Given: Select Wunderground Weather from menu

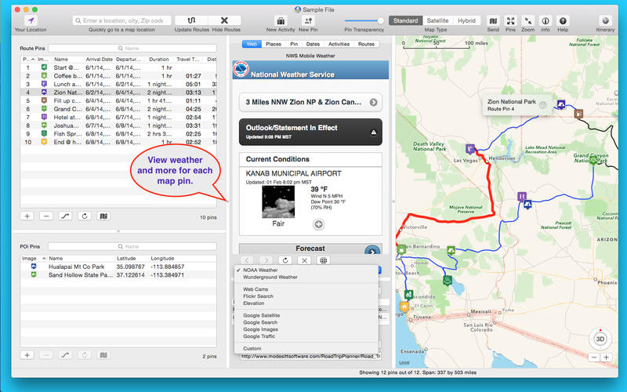Looking at the screenshot, I should [306, 278].
